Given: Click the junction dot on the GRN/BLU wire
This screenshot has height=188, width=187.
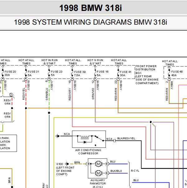Looking at the screenshot, I should [x=49, y=113].
